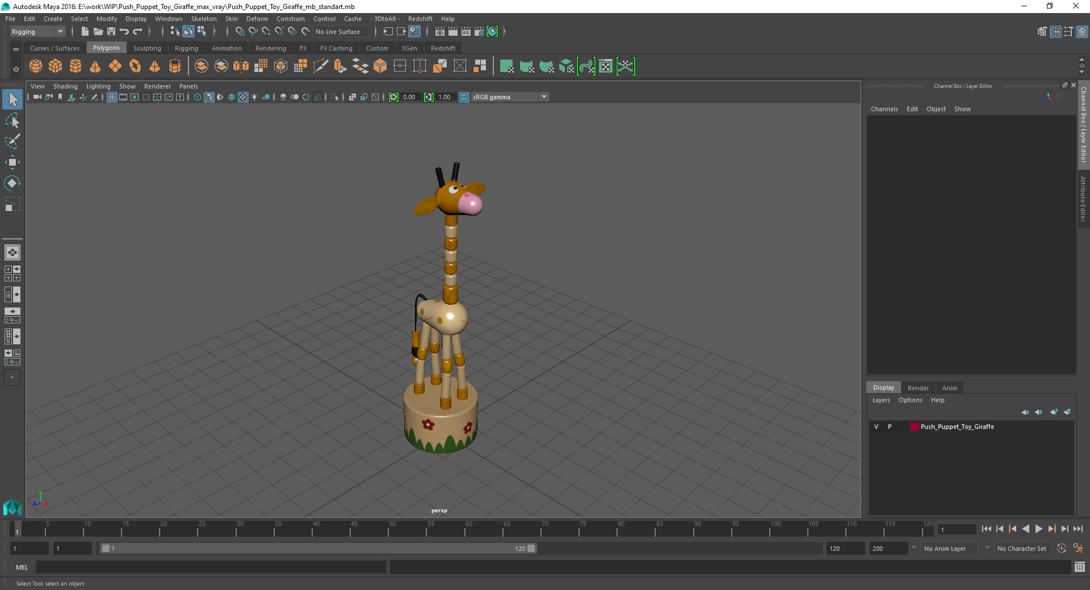Open the layer editor Options menu
Viewport: 1090px width, 590px height.
tap(911, 400)
